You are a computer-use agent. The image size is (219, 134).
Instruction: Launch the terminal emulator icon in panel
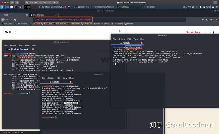[x=16, y=7]
